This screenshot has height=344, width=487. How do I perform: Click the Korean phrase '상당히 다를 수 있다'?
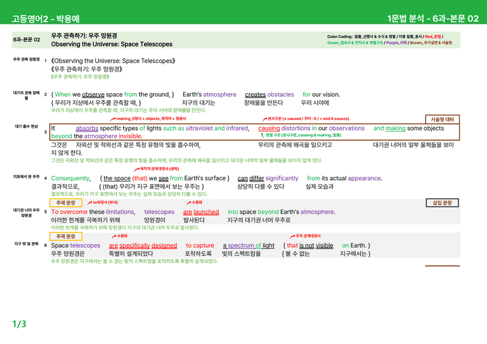point(261,187)
